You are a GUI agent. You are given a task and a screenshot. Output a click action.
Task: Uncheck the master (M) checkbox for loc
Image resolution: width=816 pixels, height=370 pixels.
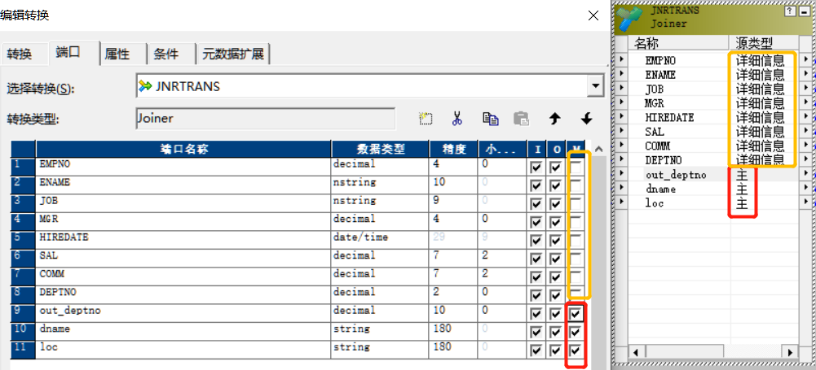[576, 350]
